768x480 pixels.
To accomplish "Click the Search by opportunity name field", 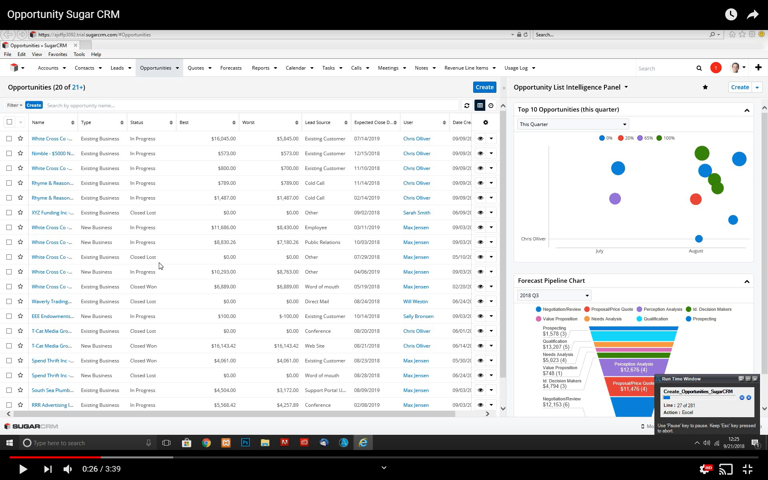I will [x=252, y=106].
